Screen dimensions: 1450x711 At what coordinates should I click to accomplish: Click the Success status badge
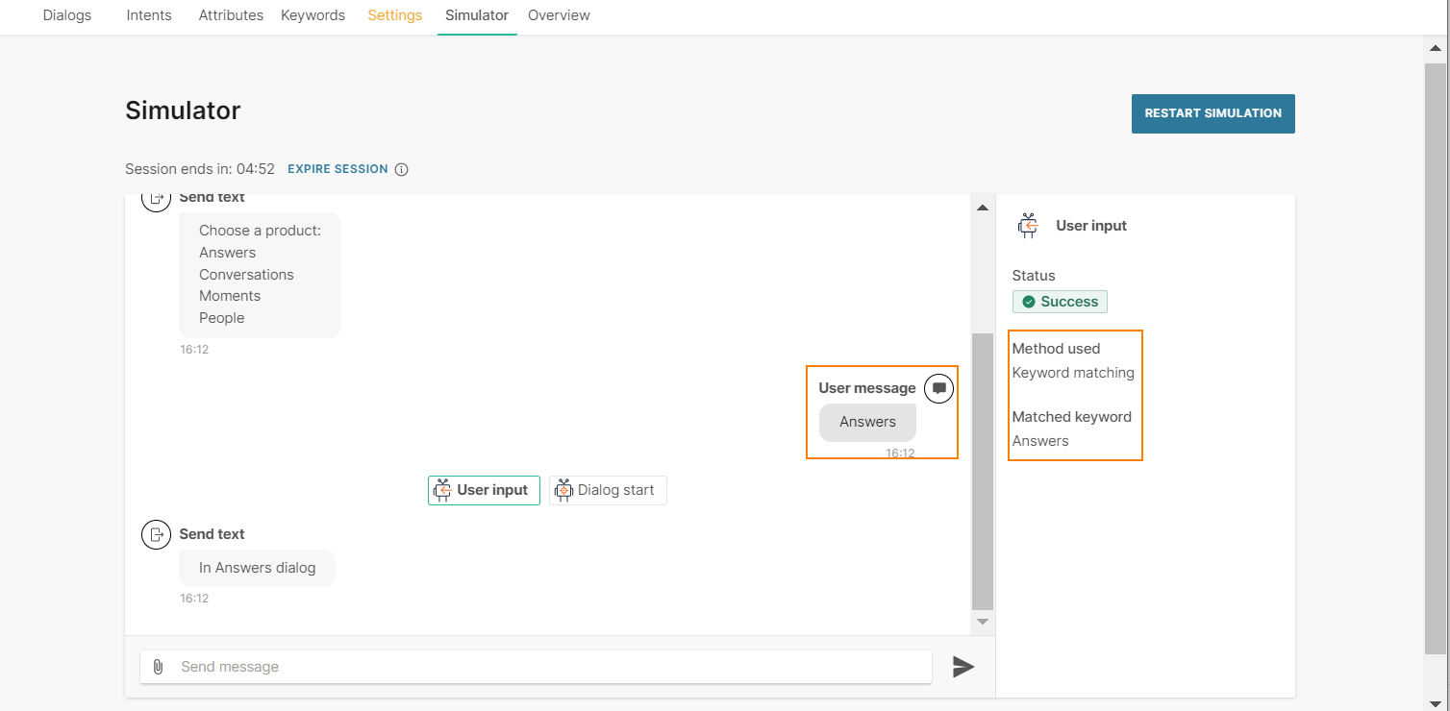tap(1060, 302)
